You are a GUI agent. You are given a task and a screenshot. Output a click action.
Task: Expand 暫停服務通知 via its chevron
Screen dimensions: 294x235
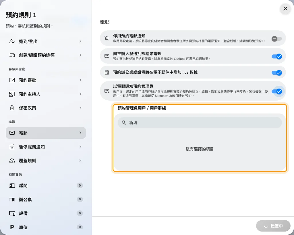[x=80, y=147]
